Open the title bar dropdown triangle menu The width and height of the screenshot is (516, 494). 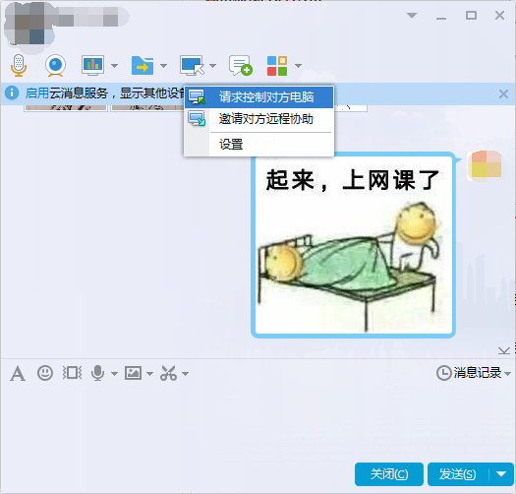click(x=412, y=16)
